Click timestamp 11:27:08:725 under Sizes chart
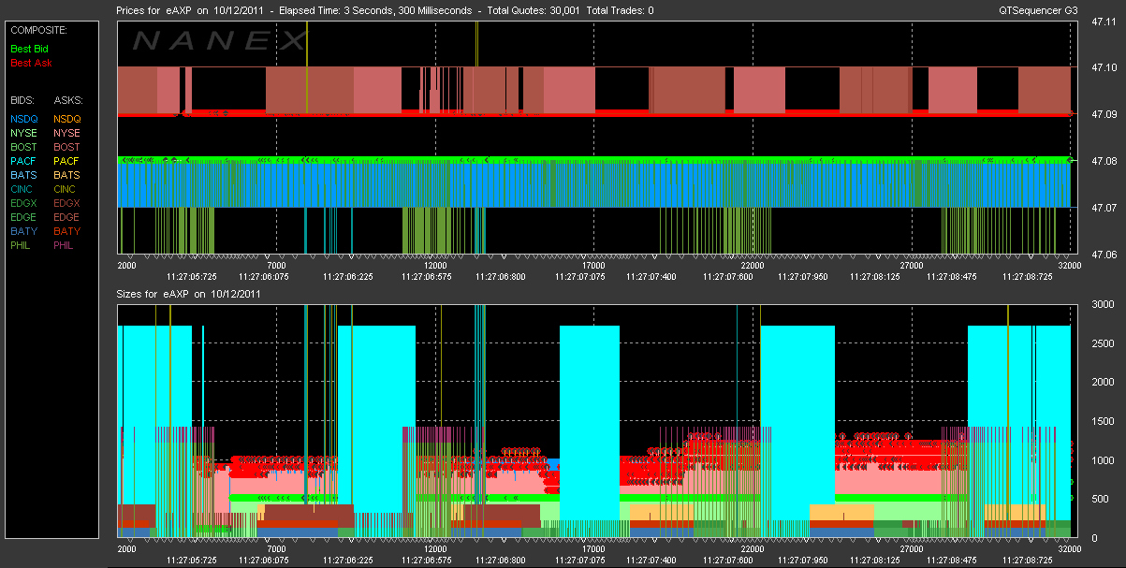 pos(1030,561)
